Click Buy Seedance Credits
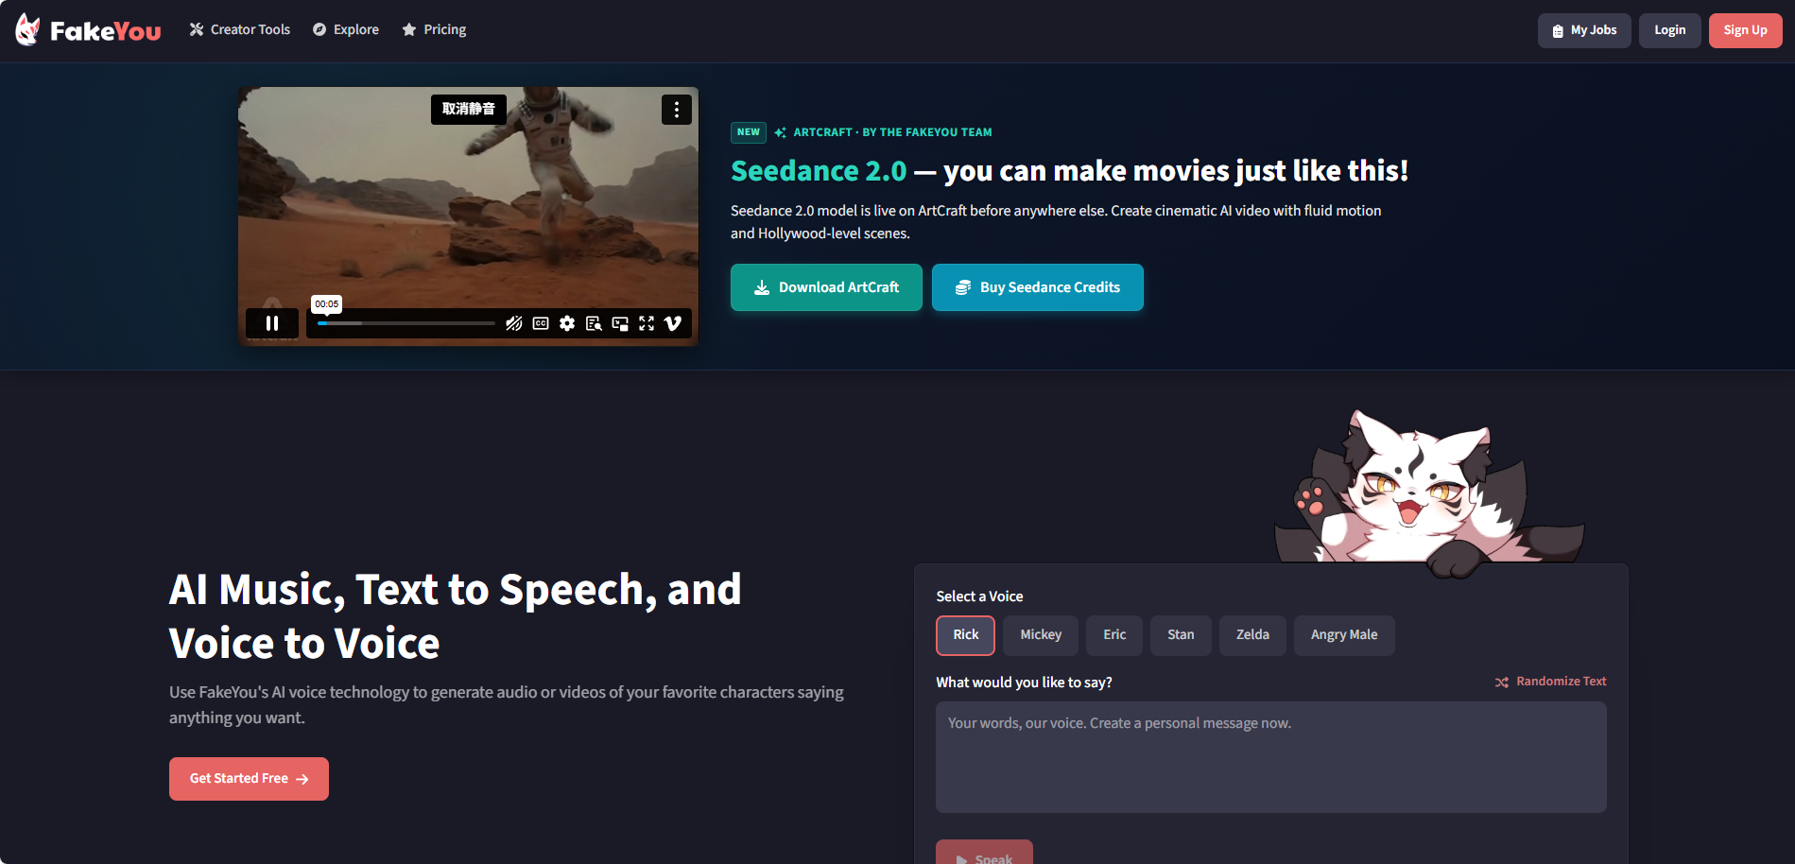The image size is (1795, 864). click(1038, 287)
